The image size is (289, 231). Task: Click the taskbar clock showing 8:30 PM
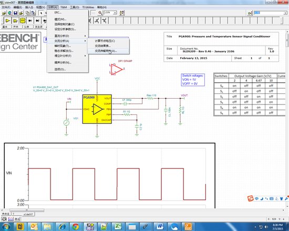(277, 227)
